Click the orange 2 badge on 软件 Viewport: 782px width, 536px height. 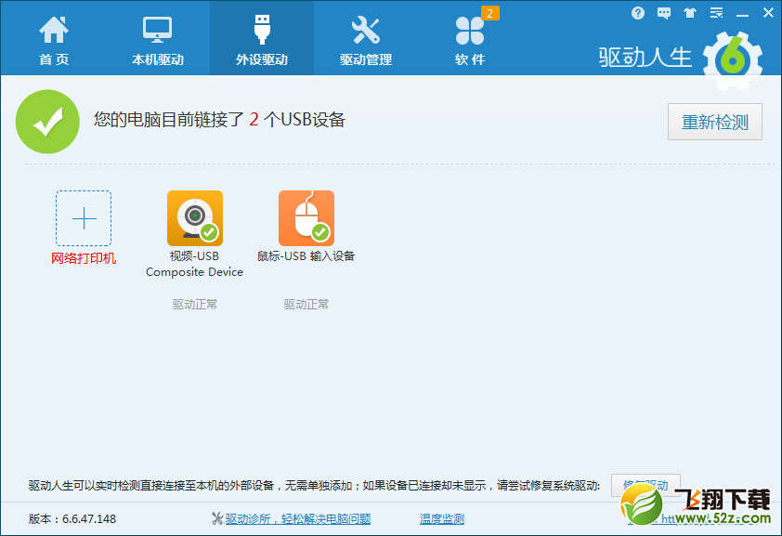[489, 13]
